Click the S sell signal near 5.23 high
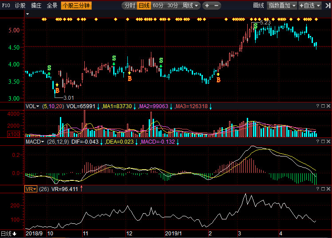Screen dimensions: 332x238 click(256, 26)
